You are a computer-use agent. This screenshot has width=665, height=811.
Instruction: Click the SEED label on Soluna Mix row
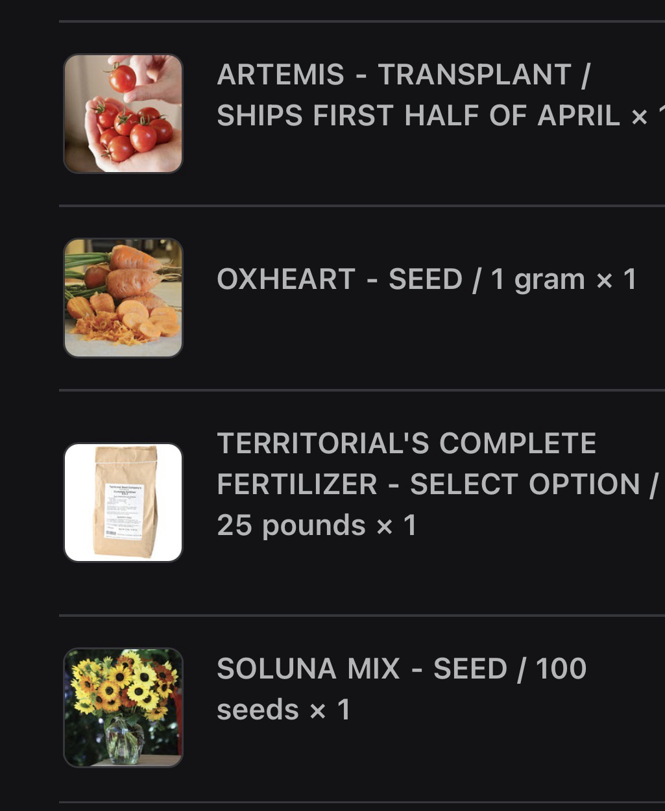coord(470,669)
